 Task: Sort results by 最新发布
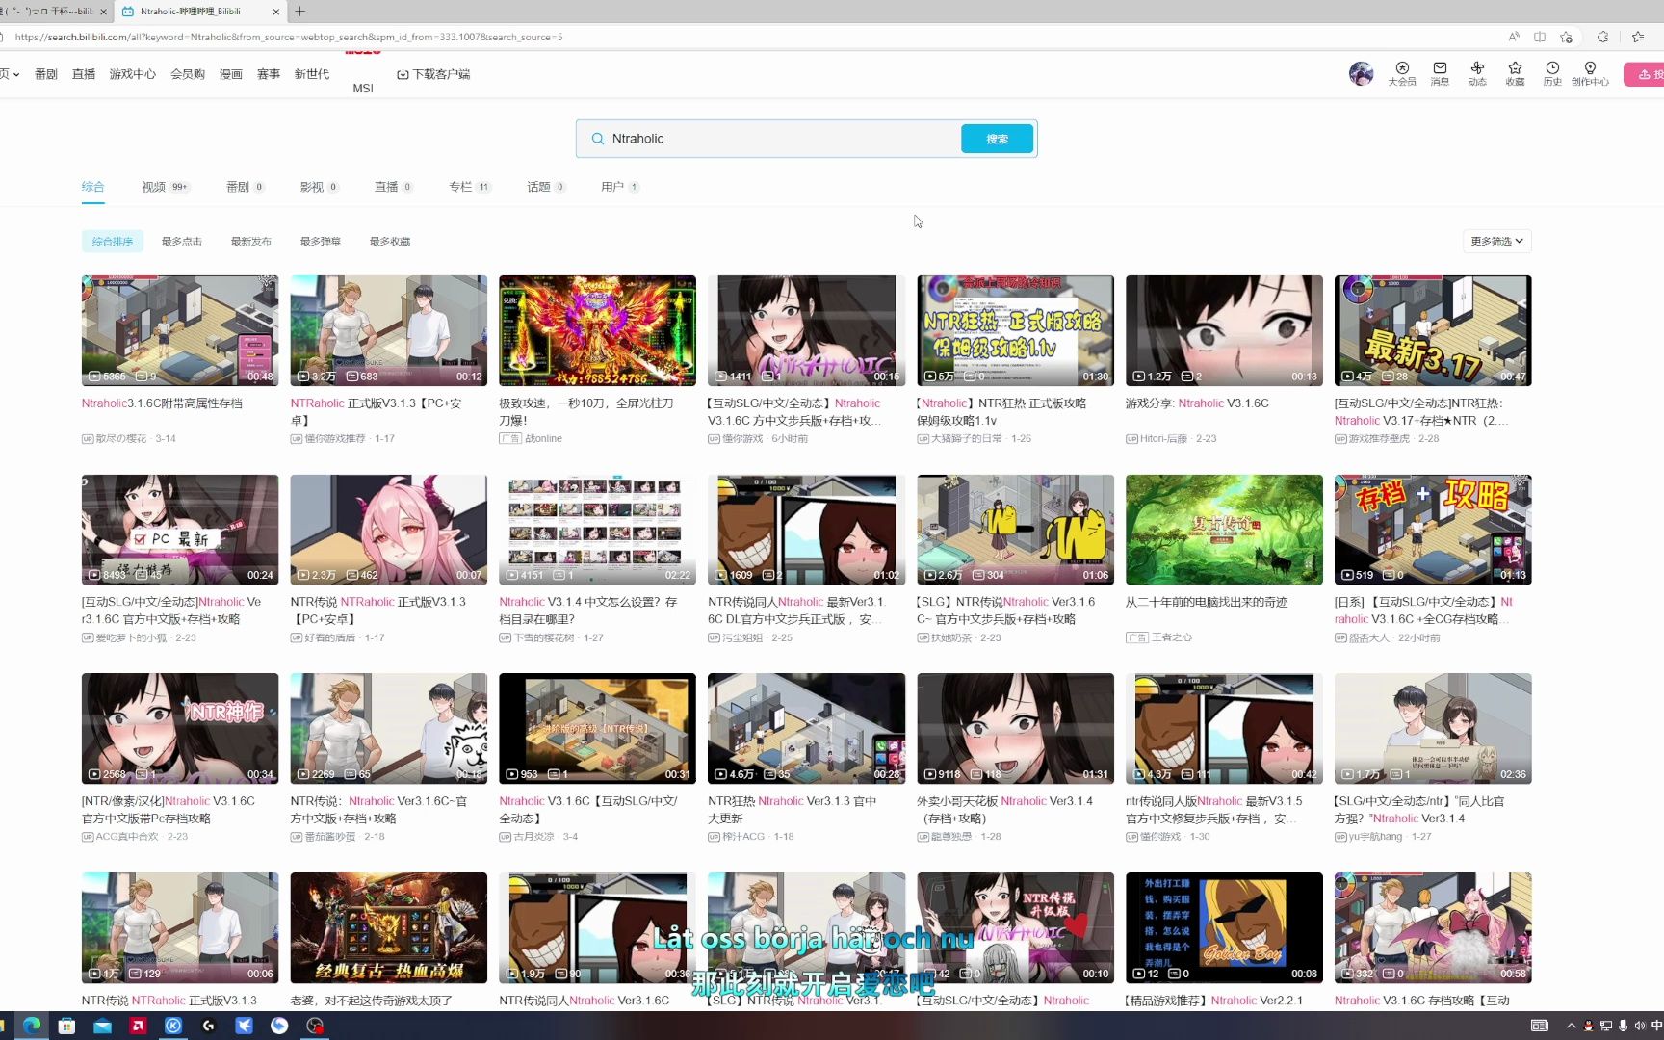(251, 241)
